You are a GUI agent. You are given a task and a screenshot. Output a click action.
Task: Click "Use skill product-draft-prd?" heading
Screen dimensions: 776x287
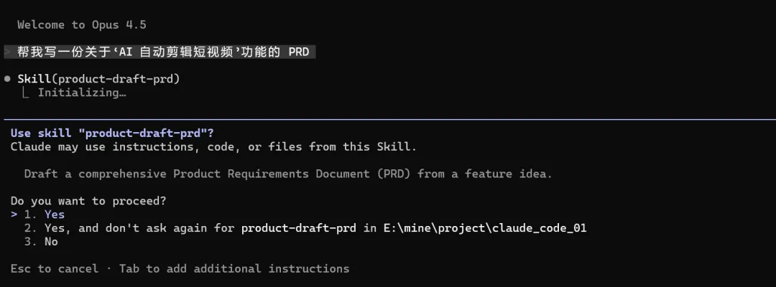point(112,133)
